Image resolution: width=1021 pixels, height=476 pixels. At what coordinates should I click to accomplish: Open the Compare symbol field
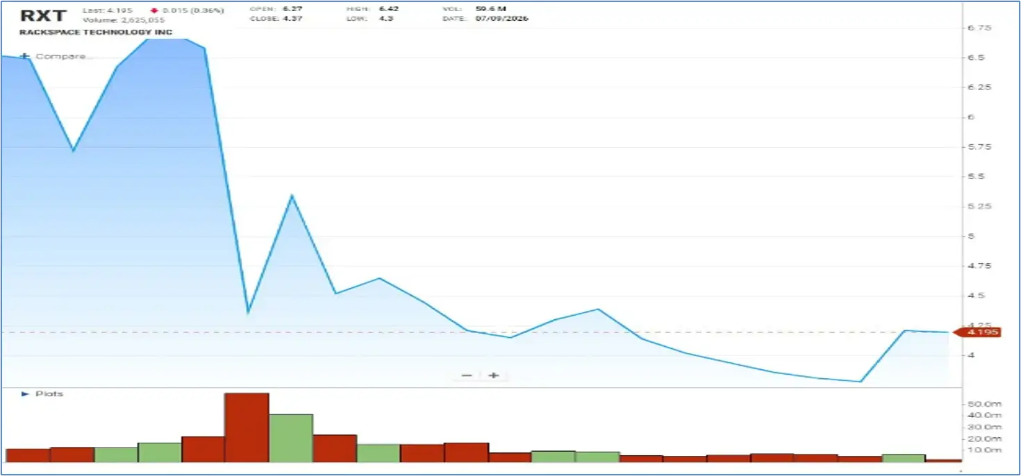click(63, 56)
